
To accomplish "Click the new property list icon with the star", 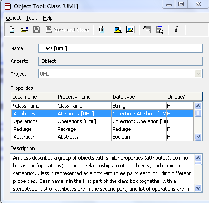I will pyautogui.click(x=147, y=29).
